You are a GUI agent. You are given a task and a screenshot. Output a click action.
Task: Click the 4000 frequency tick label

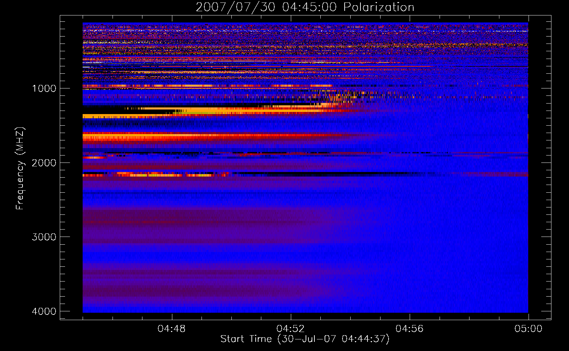click(44, 311)
